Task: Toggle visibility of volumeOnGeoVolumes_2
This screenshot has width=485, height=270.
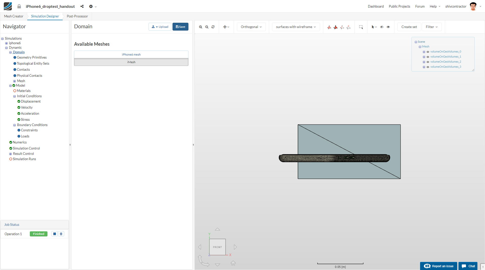Action: click(428, 62)
